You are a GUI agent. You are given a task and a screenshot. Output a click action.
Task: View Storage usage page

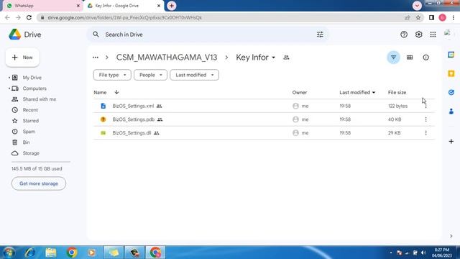31,153
